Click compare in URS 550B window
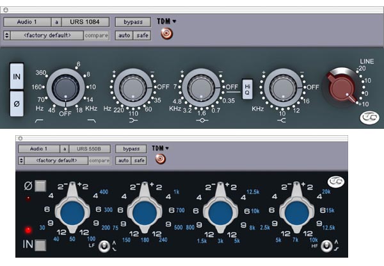The width and height of the screenshot is (384, 266). click(99, 161)
